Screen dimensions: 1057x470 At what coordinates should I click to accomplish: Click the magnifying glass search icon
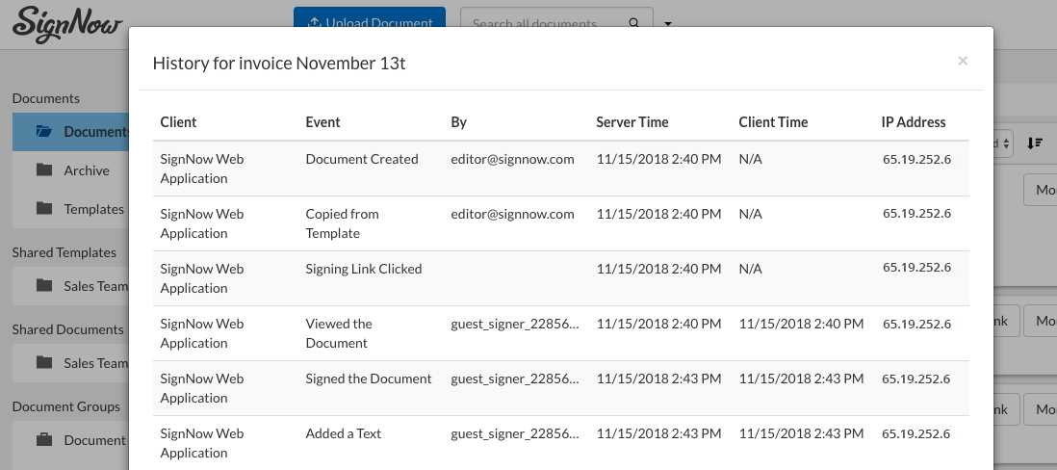coord(633,23)
